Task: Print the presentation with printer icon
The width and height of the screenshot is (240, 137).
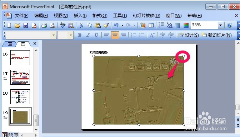Action: [44, 25]
